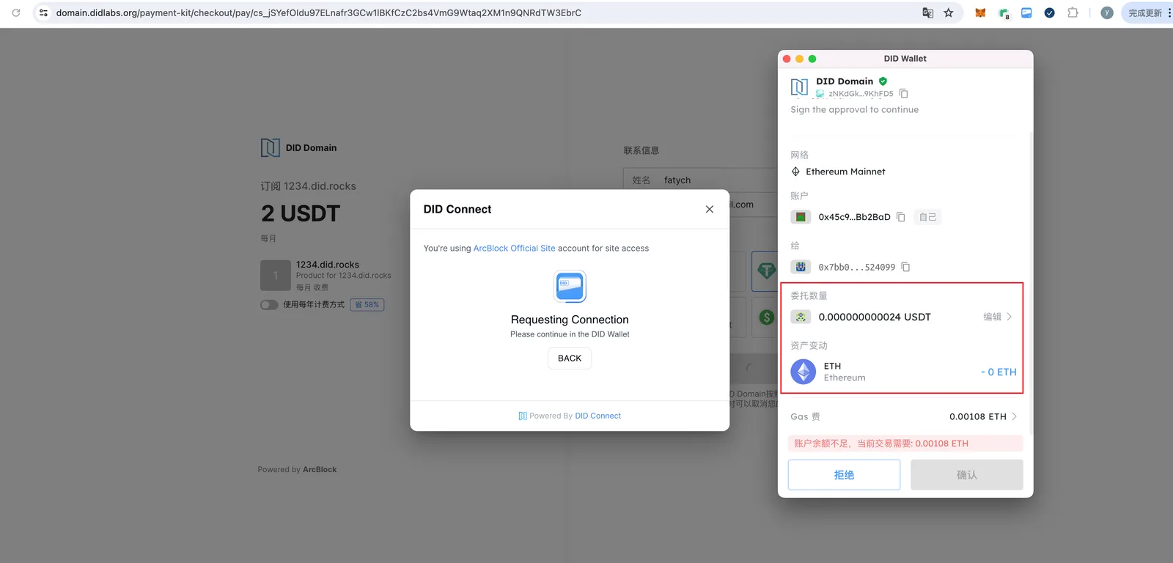This screenshot has height=563, width=1173.
Task: Open the browser three-dot menu
Action: tap(1169, 12)
